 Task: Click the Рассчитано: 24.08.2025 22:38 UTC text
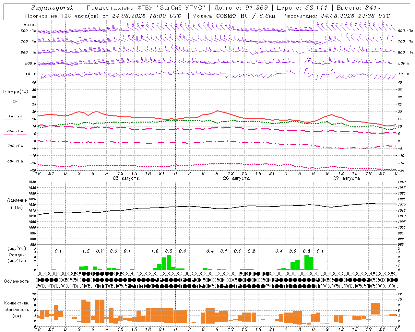pyautogui.click(x=337, y=16)
